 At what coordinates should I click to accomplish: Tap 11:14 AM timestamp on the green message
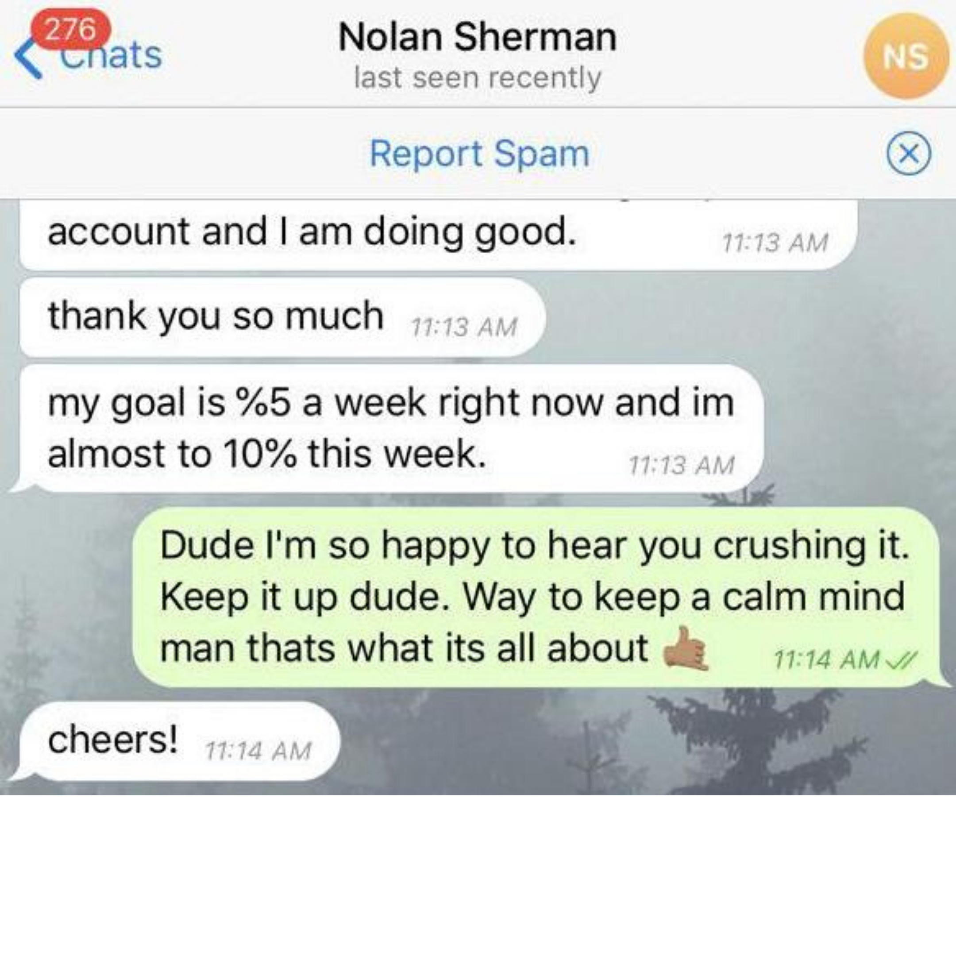tap(827, 659)
